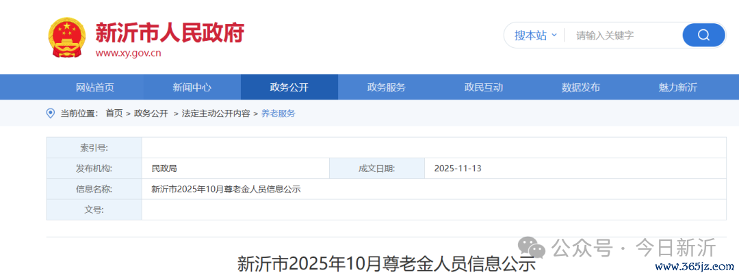Image resolution: width=739 pixels, height=277 pixels.
Task: Click the 新沂市2025年10月尊老金人员信息公示 article heading
Action: (386, 264)
